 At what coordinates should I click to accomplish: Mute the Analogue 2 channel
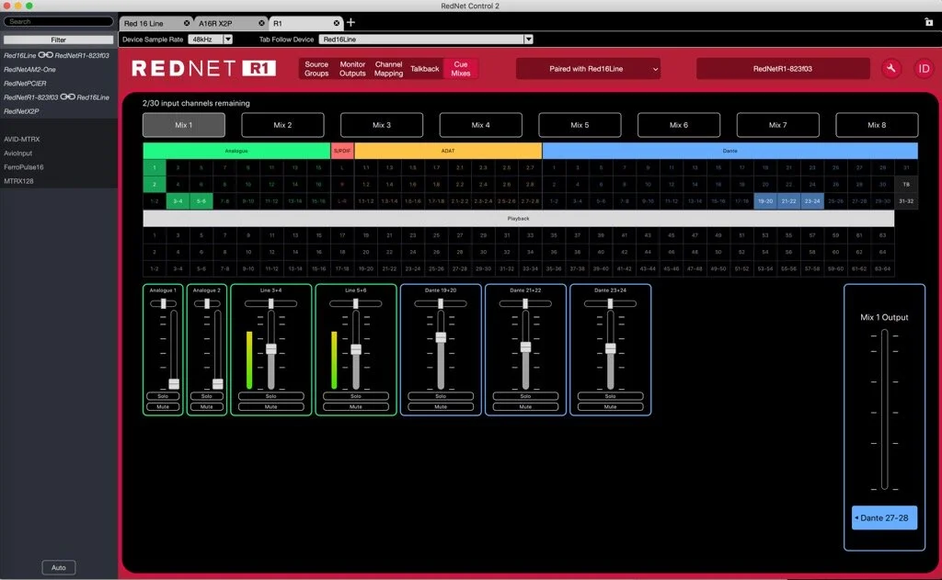click(x=207, y=407)
